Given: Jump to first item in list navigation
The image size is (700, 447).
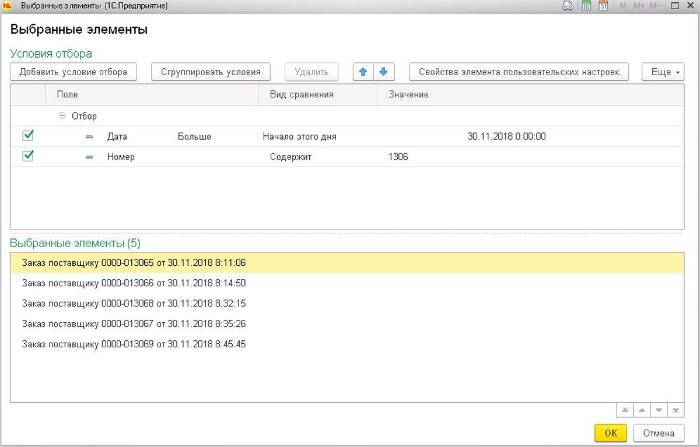Looking at the screenshot, I should pos(625,410).
